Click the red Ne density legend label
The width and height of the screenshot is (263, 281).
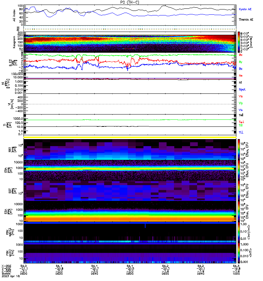click(x=241, y=76)
